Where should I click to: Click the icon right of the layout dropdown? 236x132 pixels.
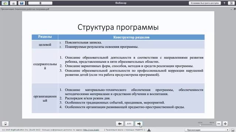click(x=233, y=130)
